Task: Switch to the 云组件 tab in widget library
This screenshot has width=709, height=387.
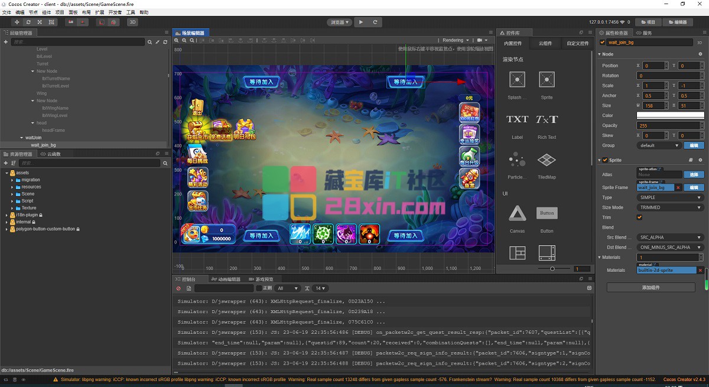Action: coord(545,43)
